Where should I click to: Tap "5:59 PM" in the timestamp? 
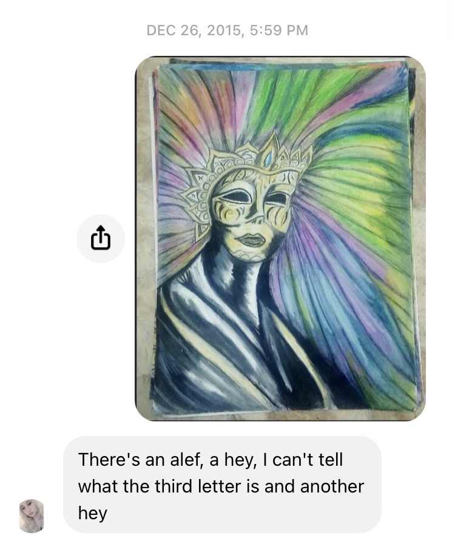[x=279, y=30]
